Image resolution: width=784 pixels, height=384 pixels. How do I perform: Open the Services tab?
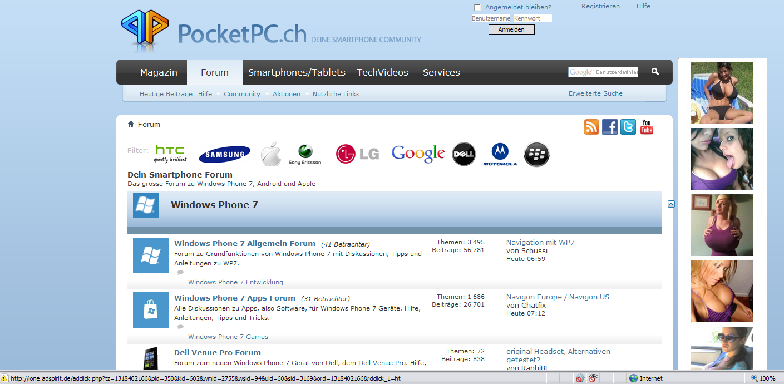pyautogui.click(x=441, y=72)
